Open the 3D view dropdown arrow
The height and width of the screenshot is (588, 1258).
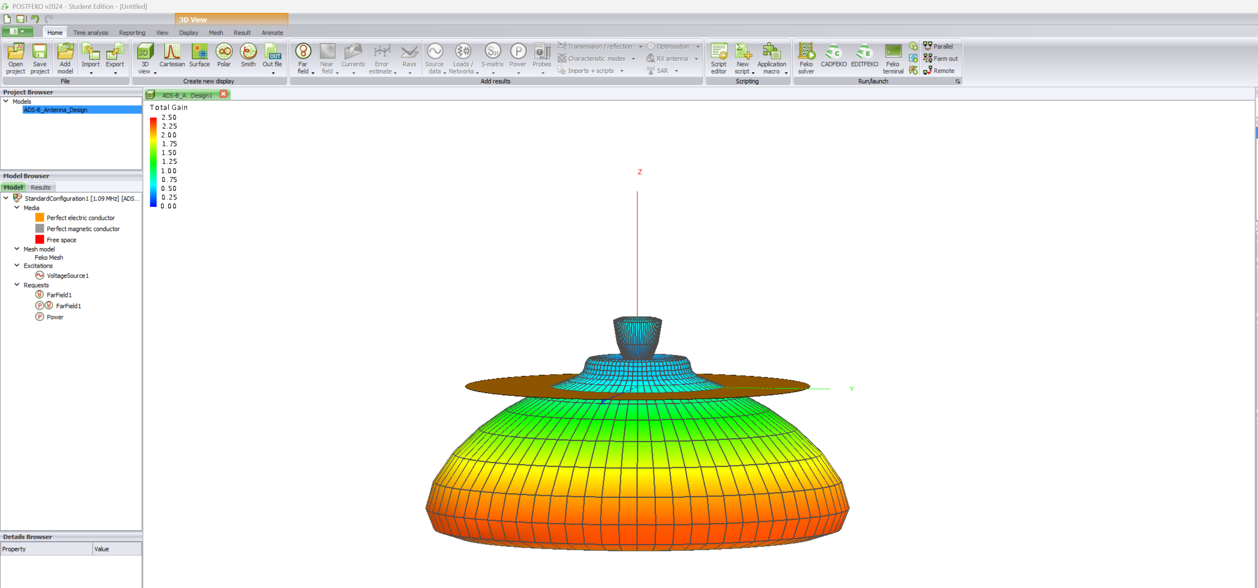[155, 72]
